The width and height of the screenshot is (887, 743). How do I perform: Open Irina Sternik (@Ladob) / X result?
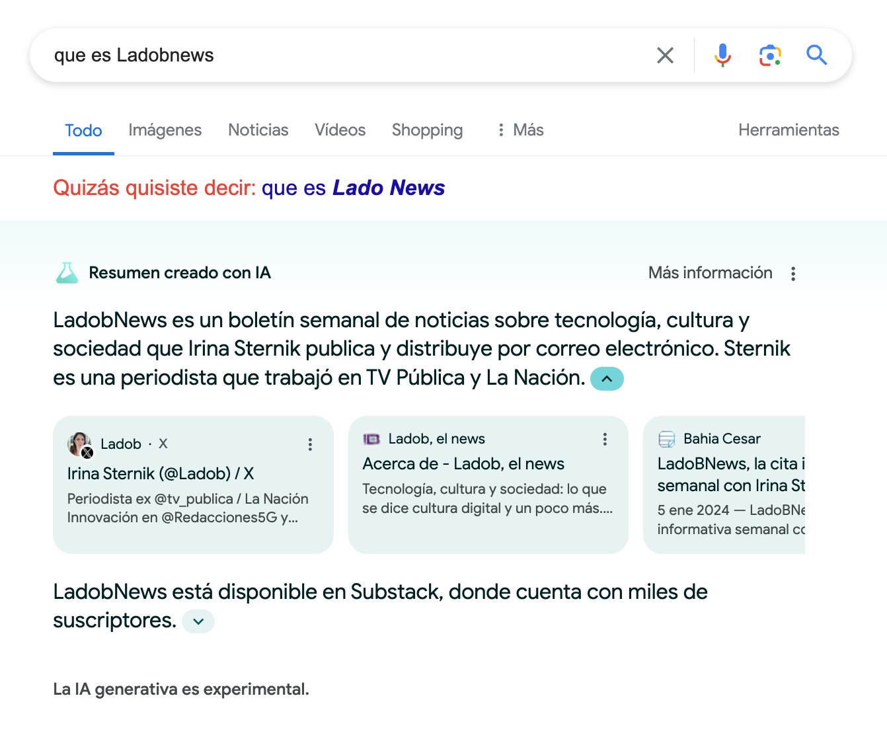[161, 473]
